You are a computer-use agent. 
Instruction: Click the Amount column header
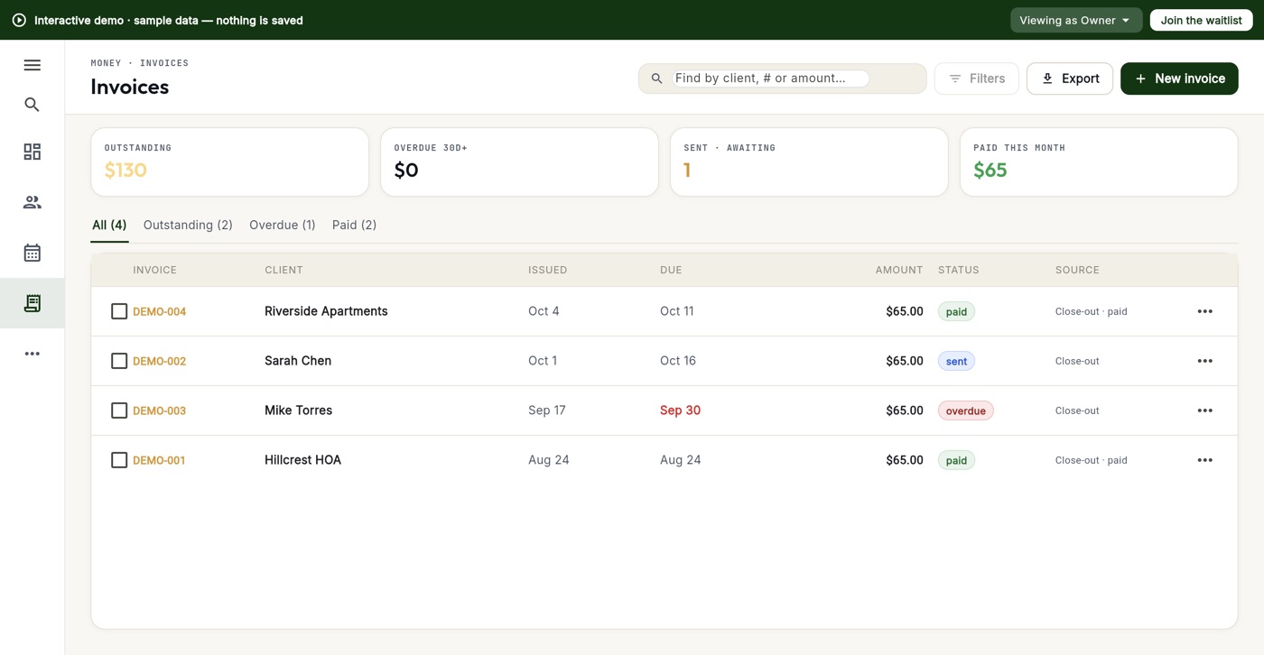(899, 270)
